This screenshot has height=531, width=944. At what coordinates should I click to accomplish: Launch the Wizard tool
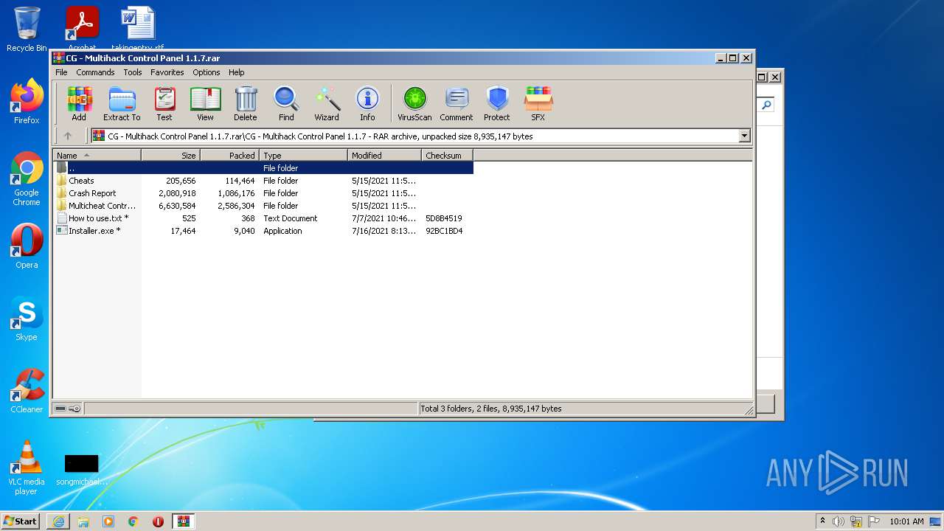[327, 104]
